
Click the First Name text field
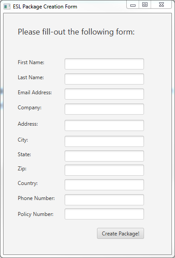pos(104,64)
